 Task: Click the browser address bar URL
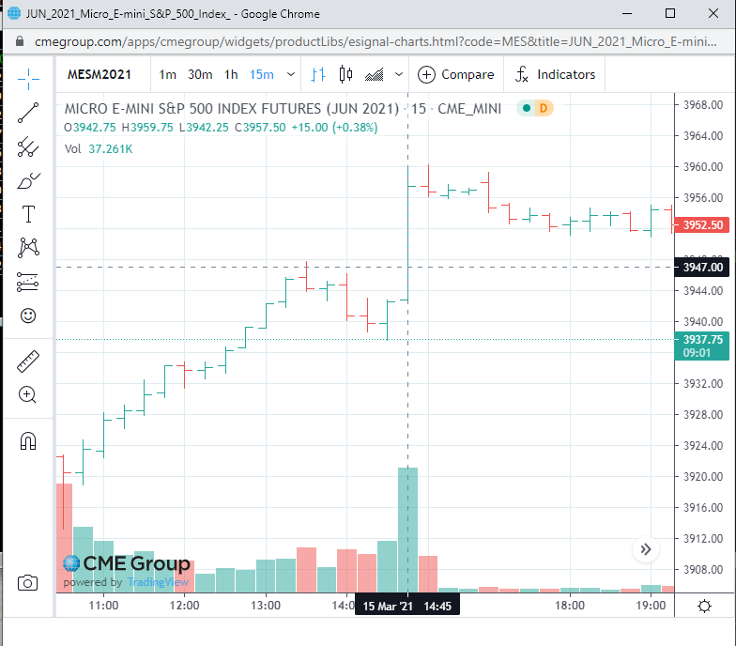click(x=376, y=41)
